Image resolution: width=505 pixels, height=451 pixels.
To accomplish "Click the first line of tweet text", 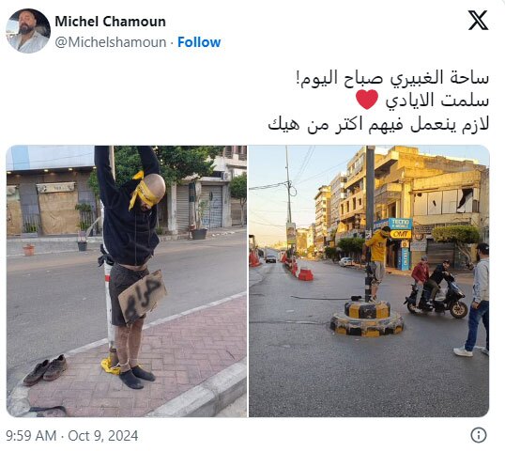I will [x=392, y=79].
